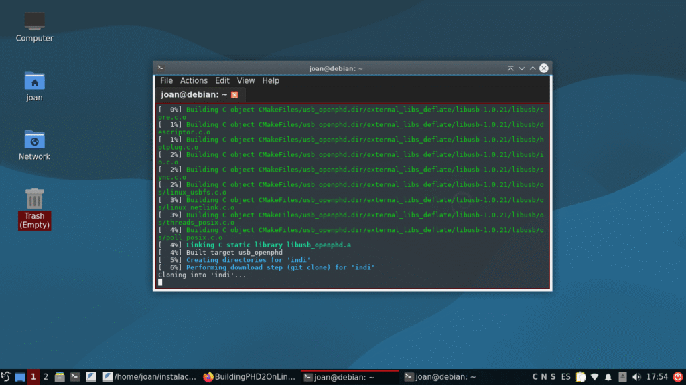Click the show desktop taskbar button
The width and height of the screenshot is (686, 385).
[x=19, y=377]
